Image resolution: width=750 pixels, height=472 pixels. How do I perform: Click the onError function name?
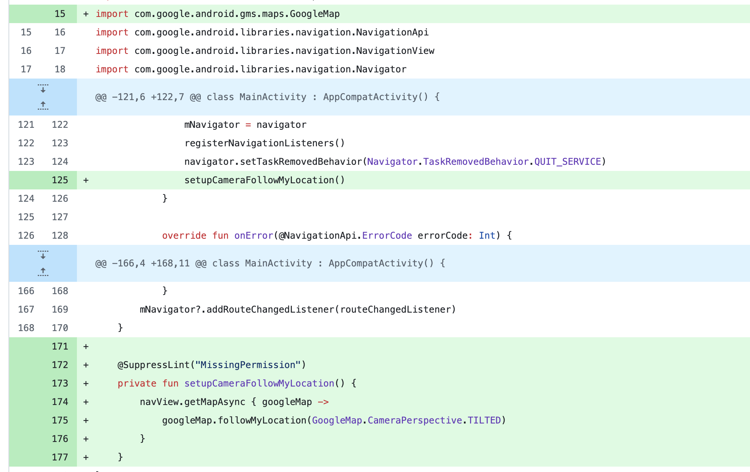pos(253,236)
